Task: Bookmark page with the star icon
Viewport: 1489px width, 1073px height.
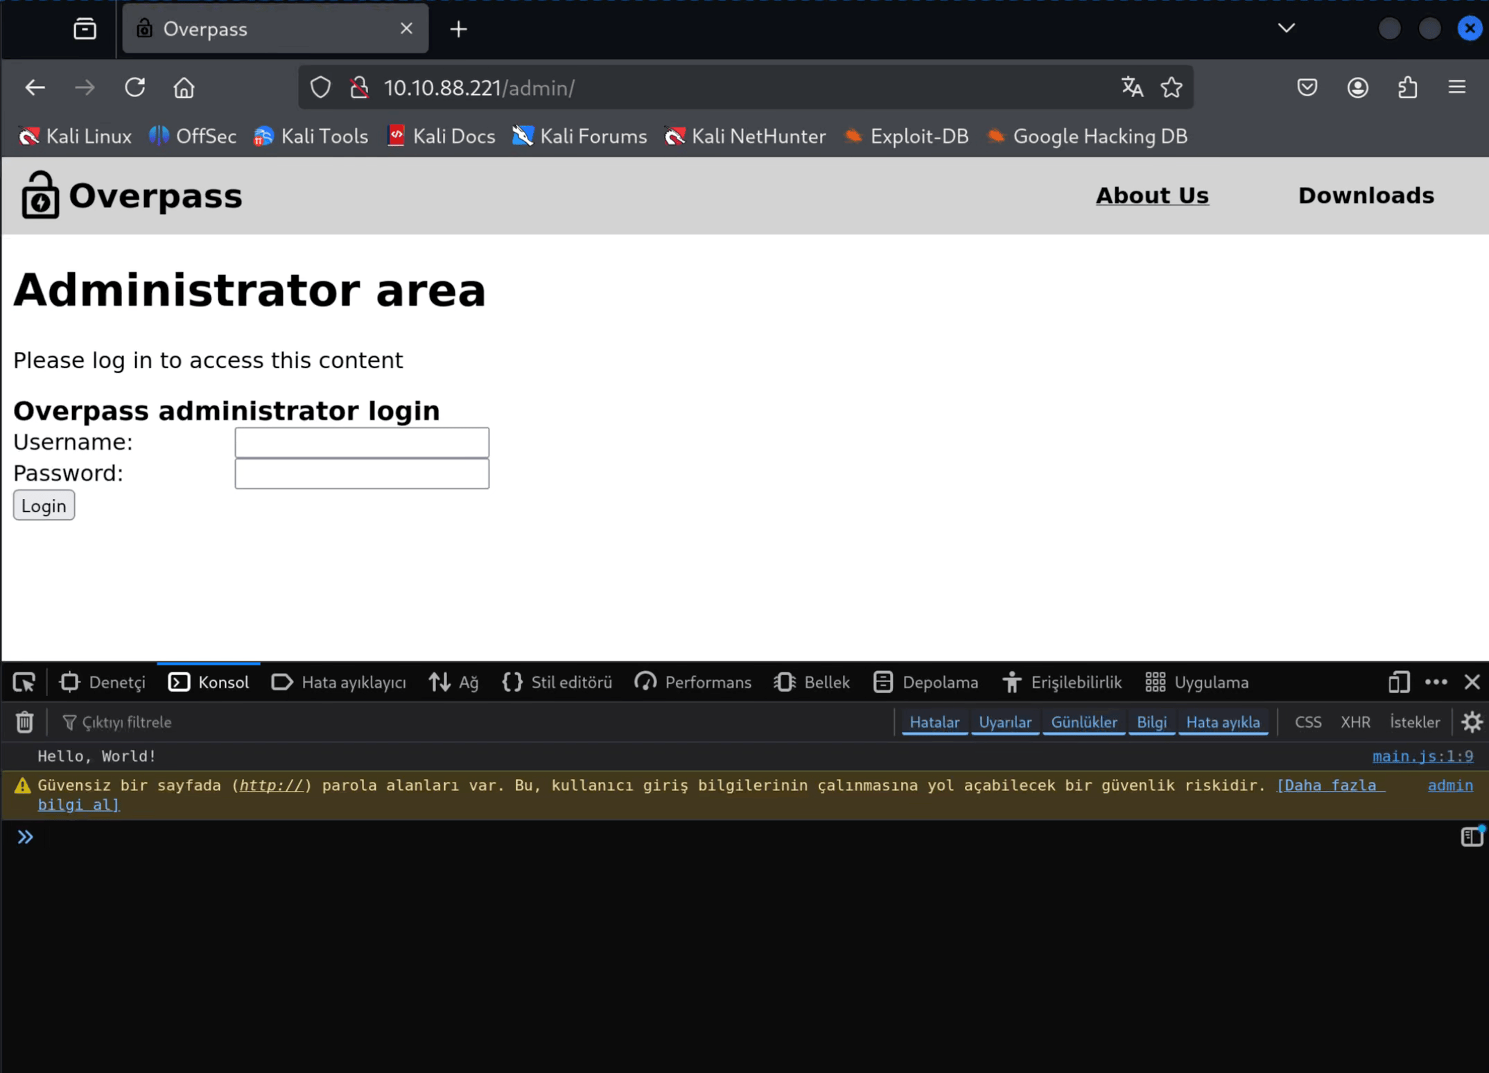Action: coord(1172,88)
